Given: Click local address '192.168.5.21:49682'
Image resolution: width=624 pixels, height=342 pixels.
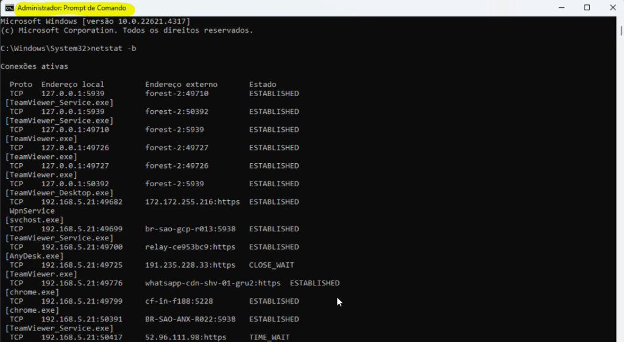Looking at the screenshot, I should coord(82,202).
